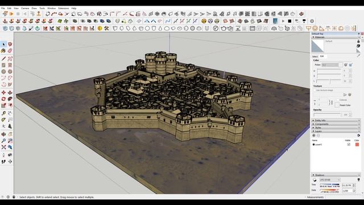Pick the pink Eraser tool
This screenshot has height=205, width=364.
(10, 51)
